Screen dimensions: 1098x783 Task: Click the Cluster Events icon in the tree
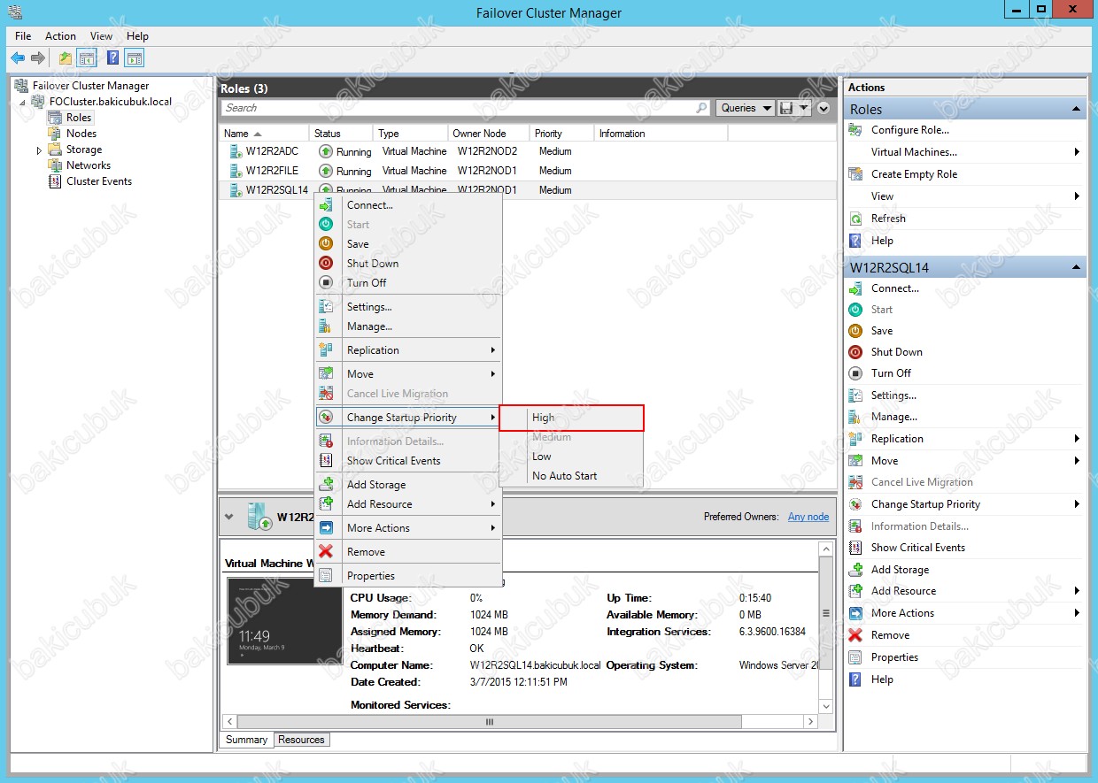(55, 181)
